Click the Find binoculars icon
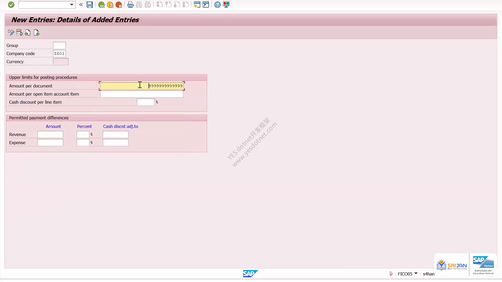The width and height of the screenshot is (502, 282). point(139,5)
